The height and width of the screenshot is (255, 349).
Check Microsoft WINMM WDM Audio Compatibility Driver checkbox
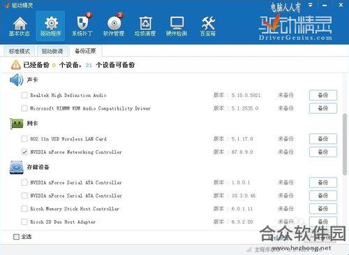tap(24, 108)
